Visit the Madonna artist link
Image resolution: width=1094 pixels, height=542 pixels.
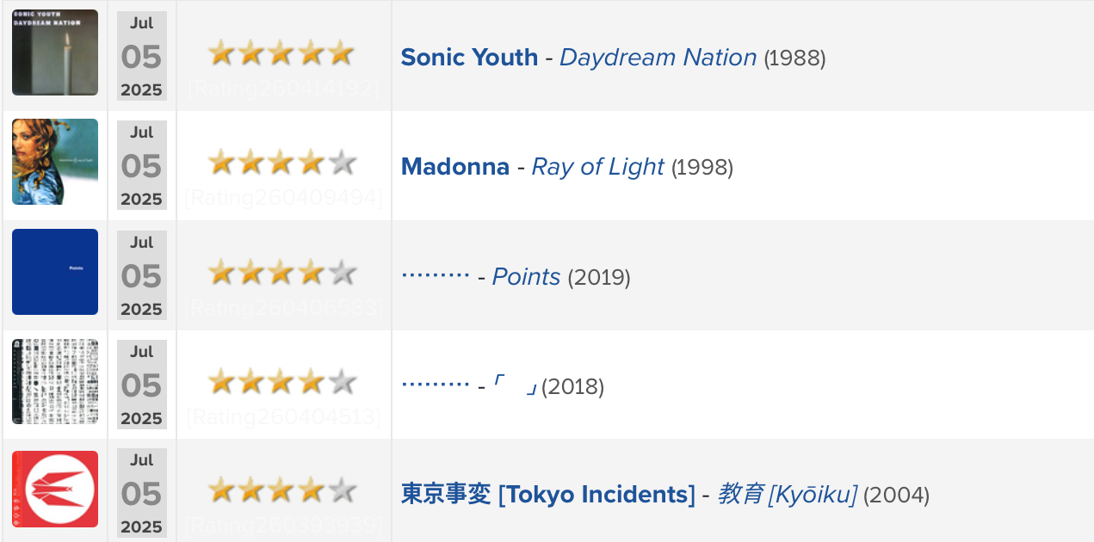[455, 167]
